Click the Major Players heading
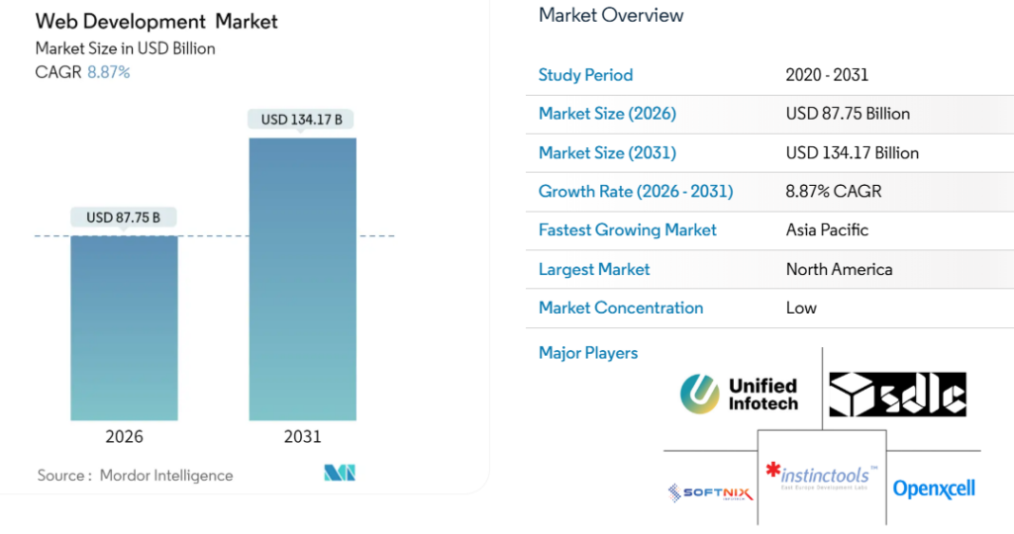This screenshot has height=534, width=1014. [x=588, y=353]
